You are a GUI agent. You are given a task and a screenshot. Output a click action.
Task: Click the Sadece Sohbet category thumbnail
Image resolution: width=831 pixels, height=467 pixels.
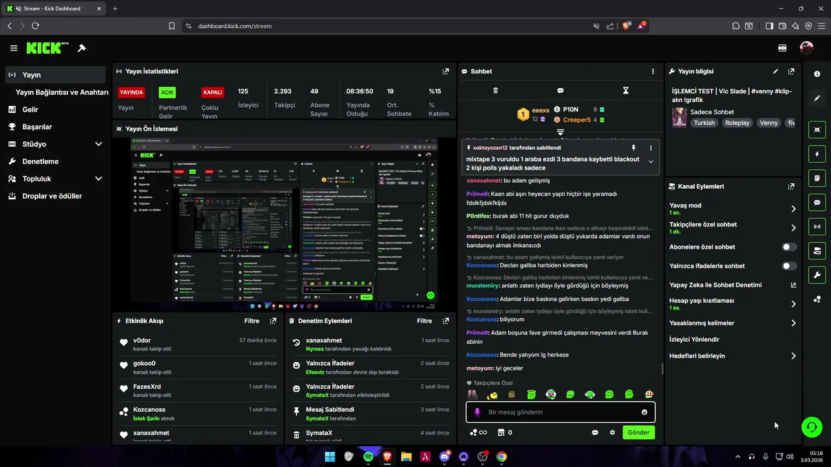point(679,117)
